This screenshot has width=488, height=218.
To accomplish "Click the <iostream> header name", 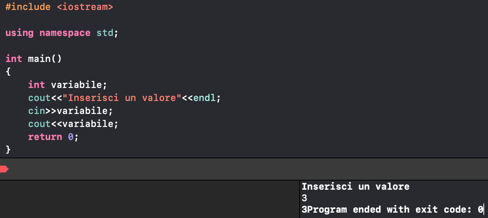I will [x=85, y=7].
